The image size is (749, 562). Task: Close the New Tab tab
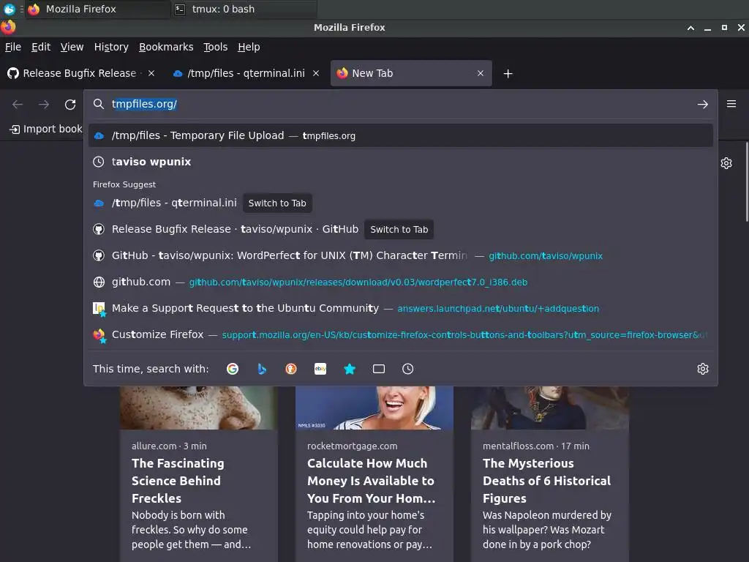pos(481,73)
